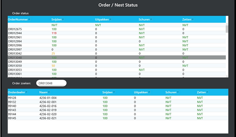The width and height of the screenshot is (236, 137).
Task: Select order row OR013049
Action: click(117, 62)
